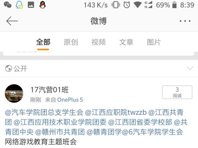Image resolution: width=198 pixels, height=148 pixels.
Task: Tap the back arrow icon
Action: 12,21
